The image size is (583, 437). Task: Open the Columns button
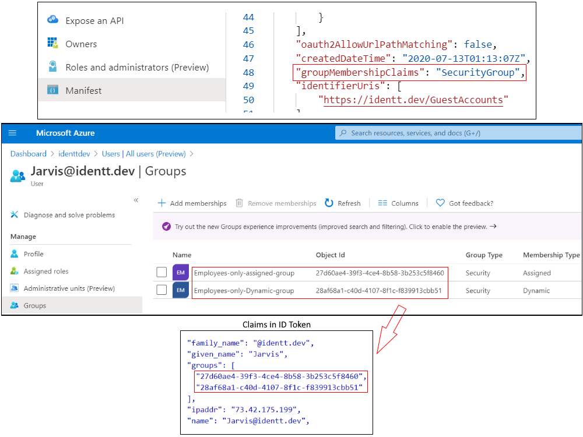coord(398,203)
